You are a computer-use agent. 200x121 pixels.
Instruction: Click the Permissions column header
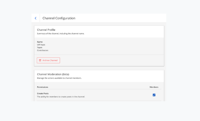coord(42,87)
